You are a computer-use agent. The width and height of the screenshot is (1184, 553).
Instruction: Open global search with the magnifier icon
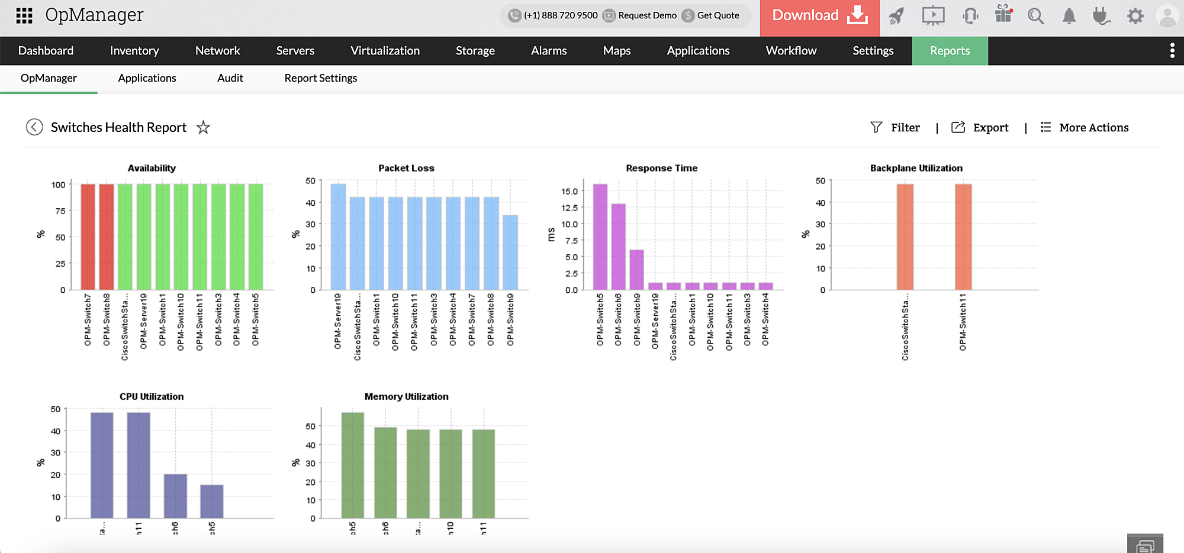click(1036, 16)
